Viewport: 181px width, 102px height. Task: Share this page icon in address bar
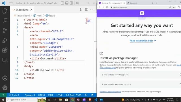pyautogui.click(x=170, y=7)
